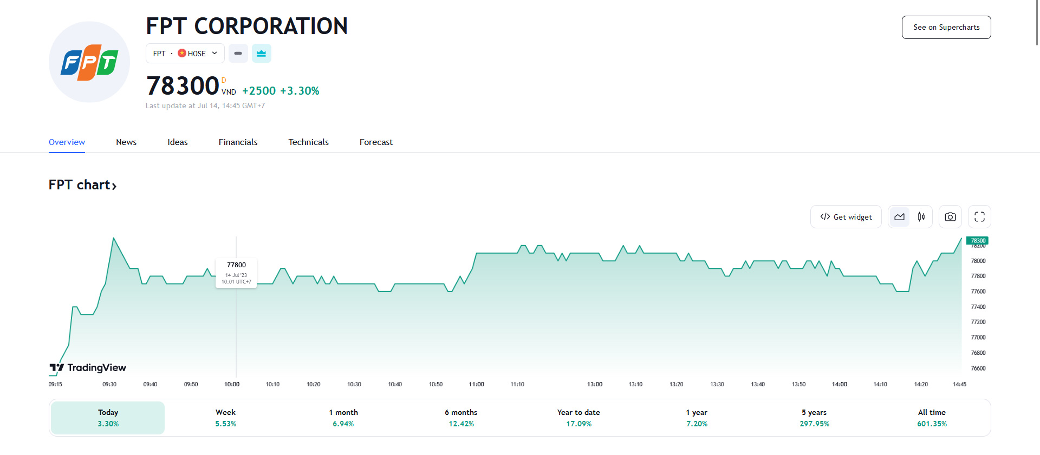This screenshot has height=455, width=1040.
Task: Click See on Supercharts button
Action: pos(946,28)
